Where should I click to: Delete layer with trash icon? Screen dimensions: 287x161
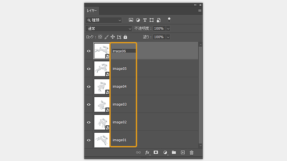[192, 153]
